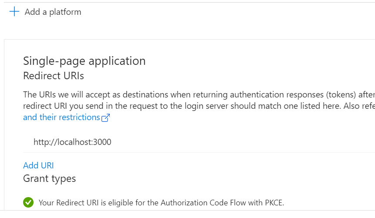Click 'Authorization Code Flow' text

203,203
